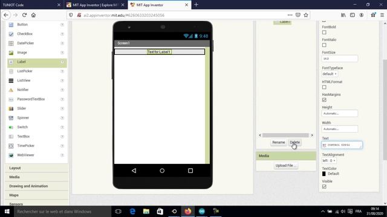Switch to the TUNIOT Code tab

click(x=31, y=5)
